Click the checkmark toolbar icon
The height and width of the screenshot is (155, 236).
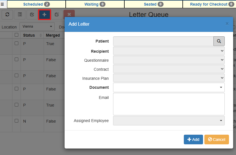point(32,15)
